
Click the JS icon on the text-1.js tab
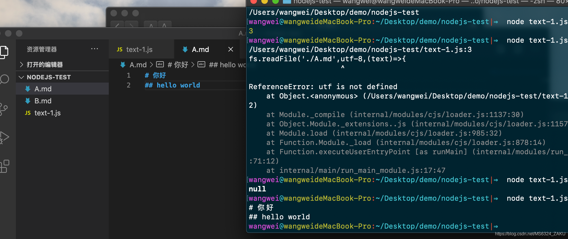[119, 49]
